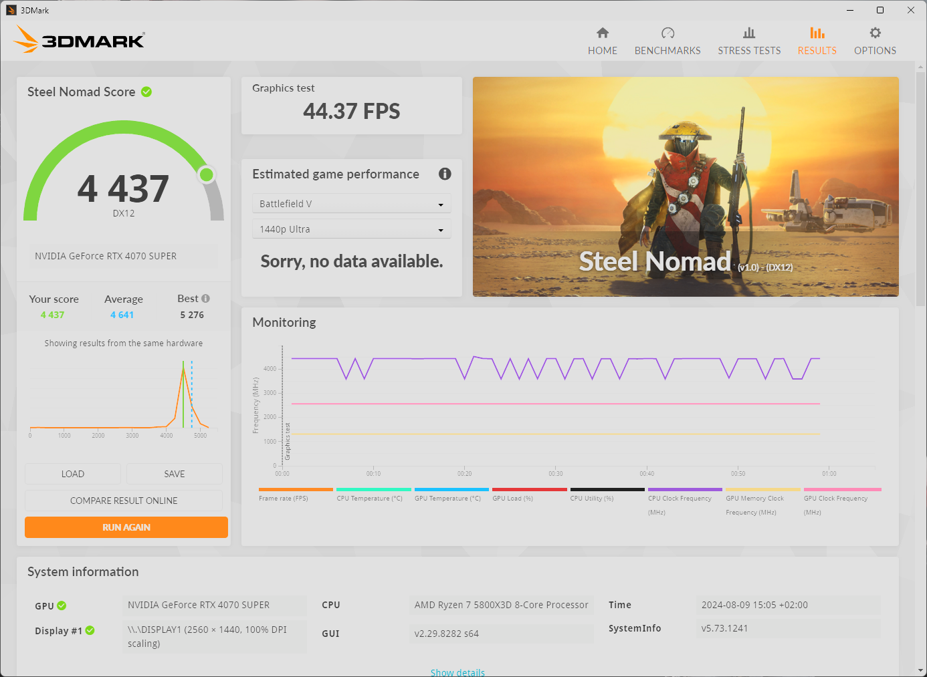This screenshot has height=677, width=927.
Task: Click the SystemInfo version v5.73.1241
Action: coord(788,628)
